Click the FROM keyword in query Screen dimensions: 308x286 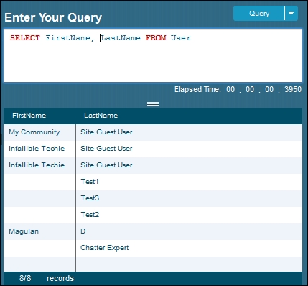[156, 38]
